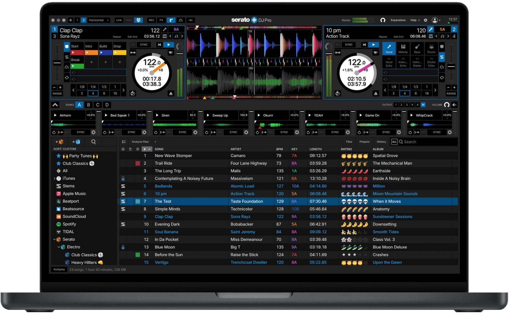Click the crate search magnifier icon
This screenshot has height=315, width=509.
tap(93, 142)
